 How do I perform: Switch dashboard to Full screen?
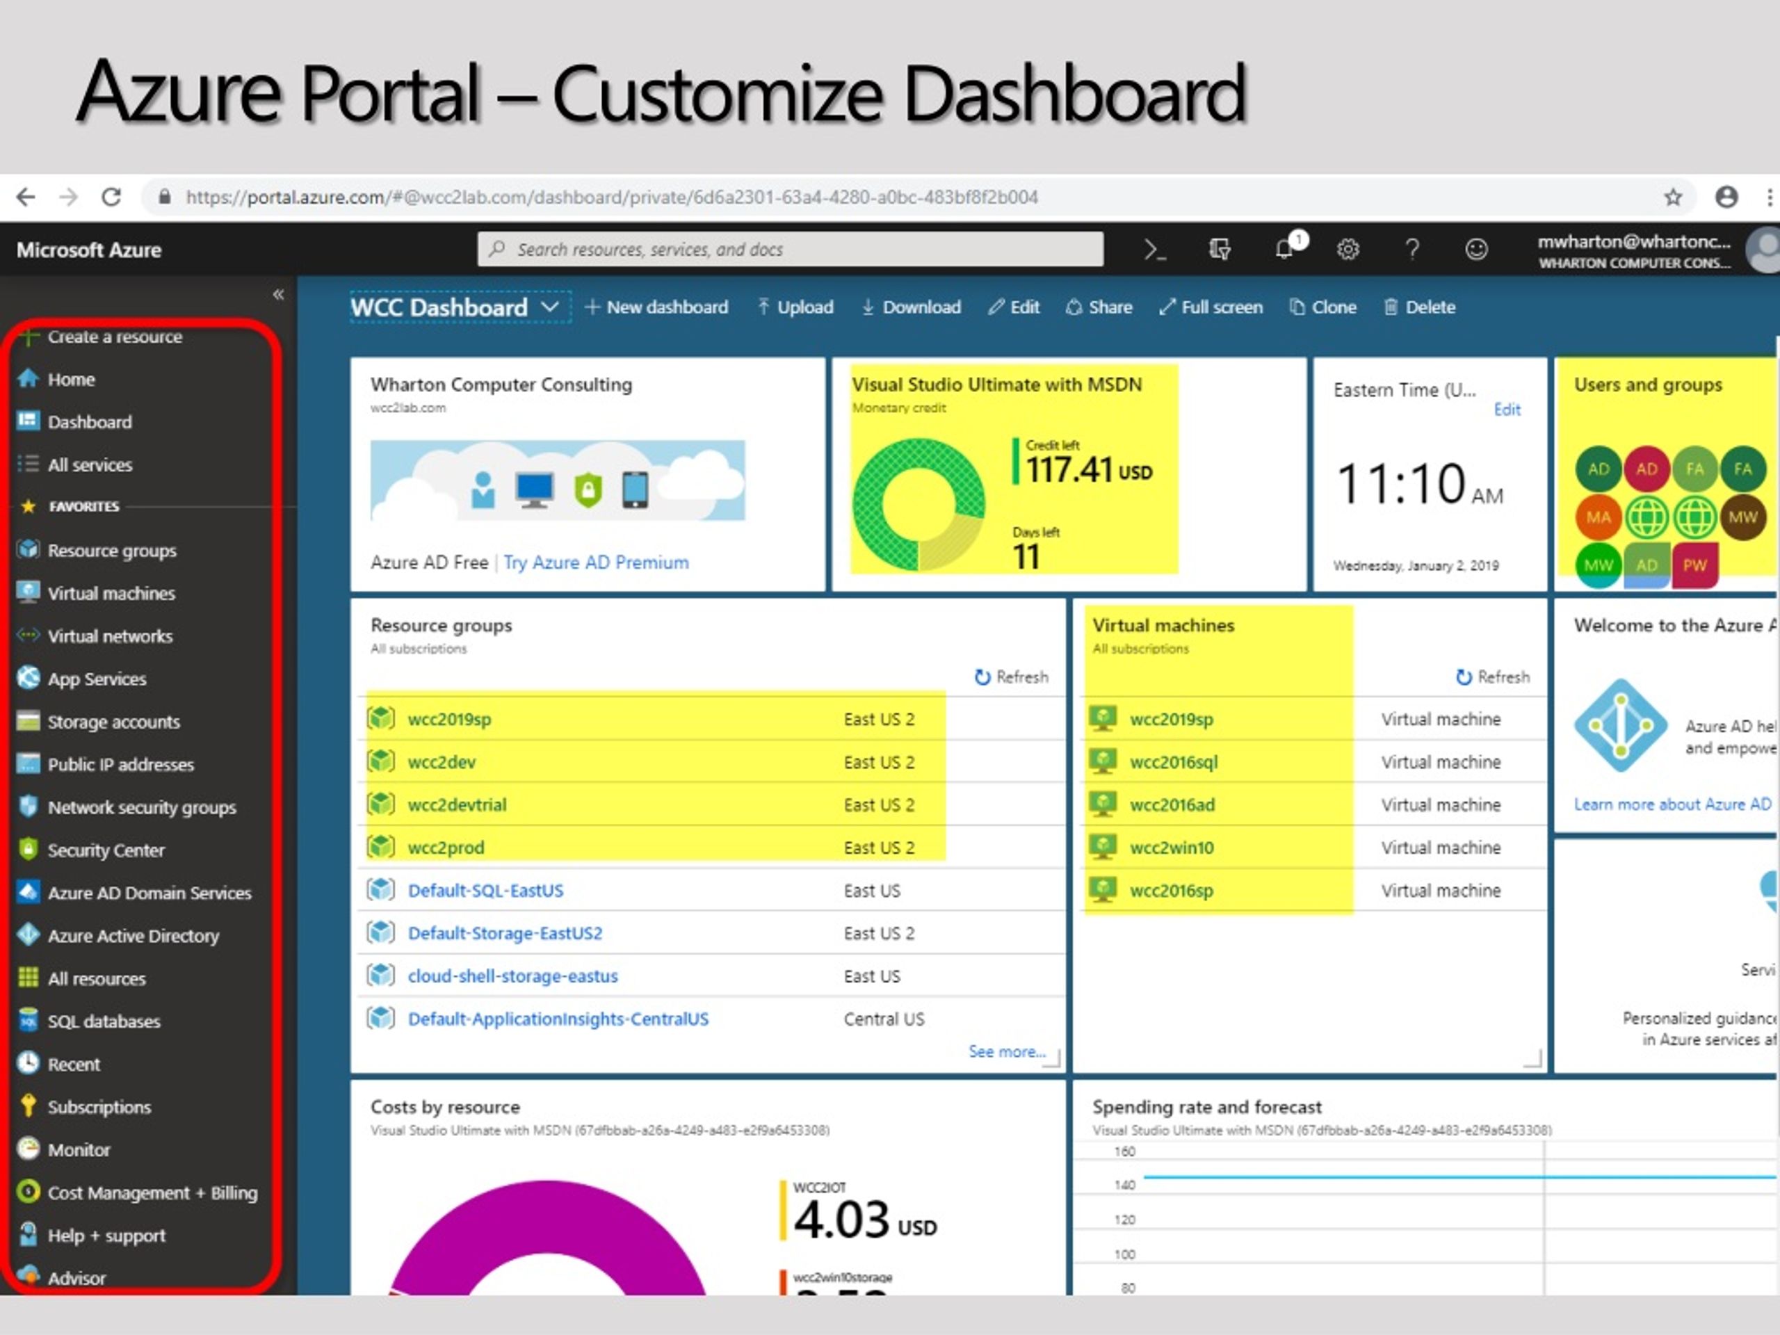tap(1211, 307)
